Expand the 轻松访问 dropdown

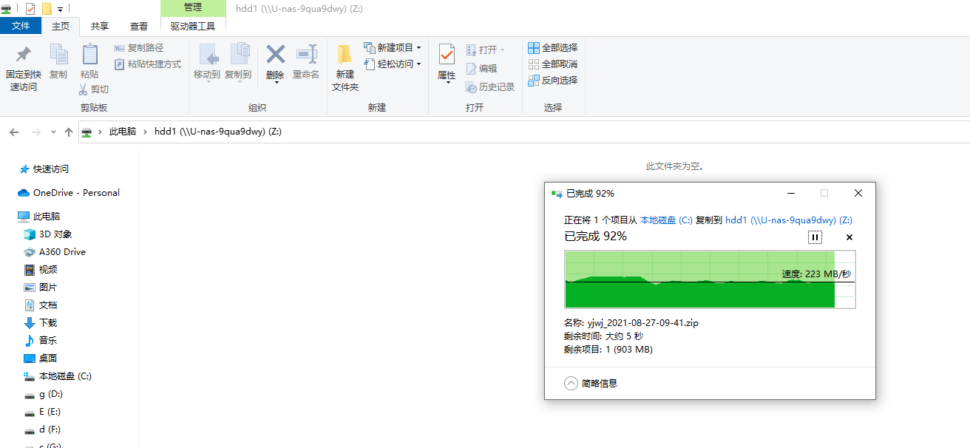(x=418, y=63)
